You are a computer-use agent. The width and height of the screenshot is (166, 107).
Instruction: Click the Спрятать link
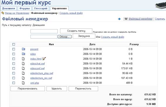(x=160, y=19)
